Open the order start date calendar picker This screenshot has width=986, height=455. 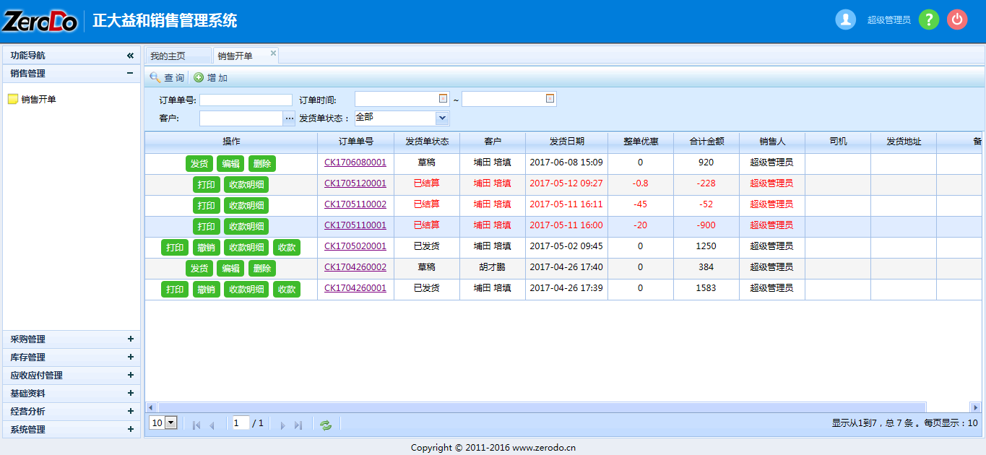(444, 99)
